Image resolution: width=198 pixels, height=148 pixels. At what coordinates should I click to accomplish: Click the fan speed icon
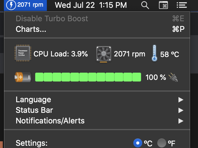click(x=104, y=54)
